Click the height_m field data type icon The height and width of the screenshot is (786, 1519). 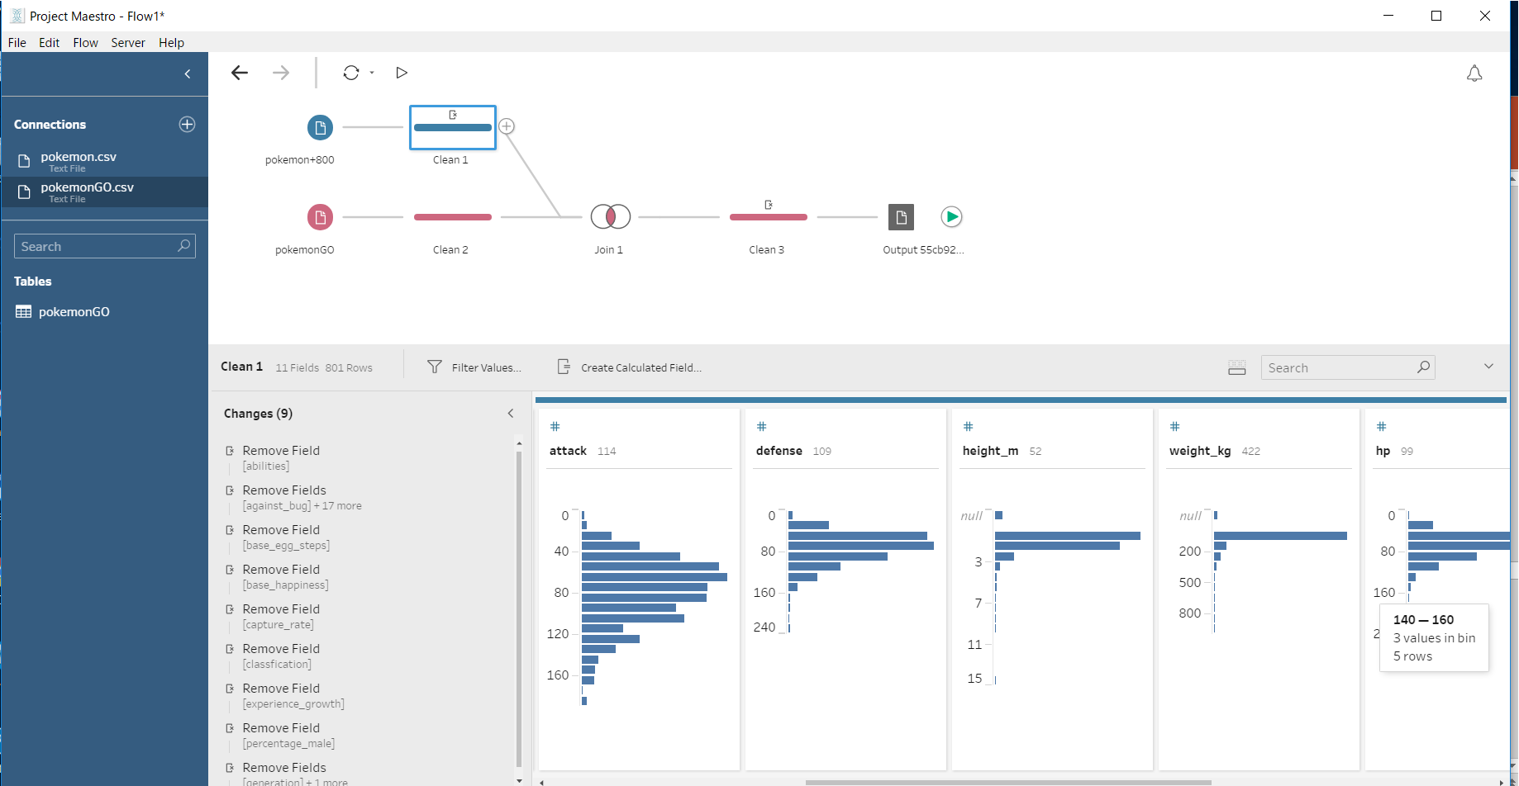click(x=969, y=427)
